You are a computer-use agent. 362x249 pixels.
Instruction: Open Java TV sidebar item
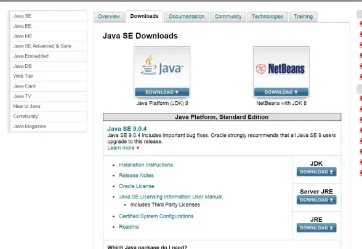[x=48, y=96]
